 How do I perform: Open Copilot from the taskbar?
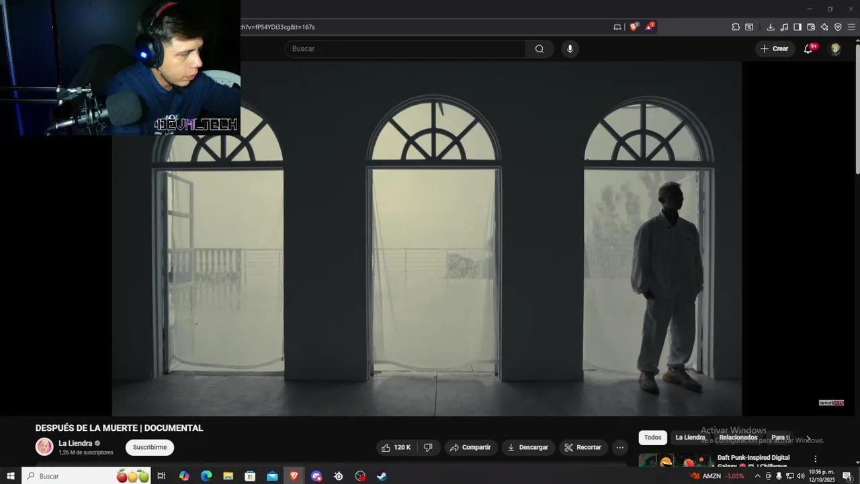[x=184, y=476]
